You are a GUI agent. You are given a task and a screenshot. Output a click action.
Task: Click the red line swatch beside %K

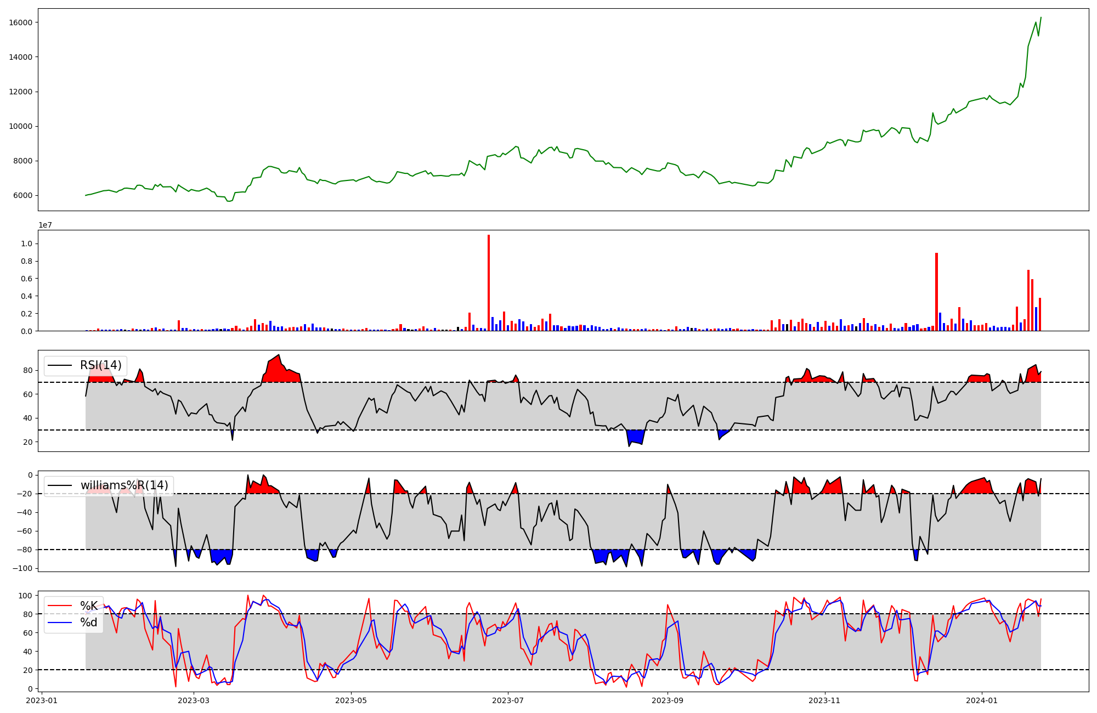[60, 606]
